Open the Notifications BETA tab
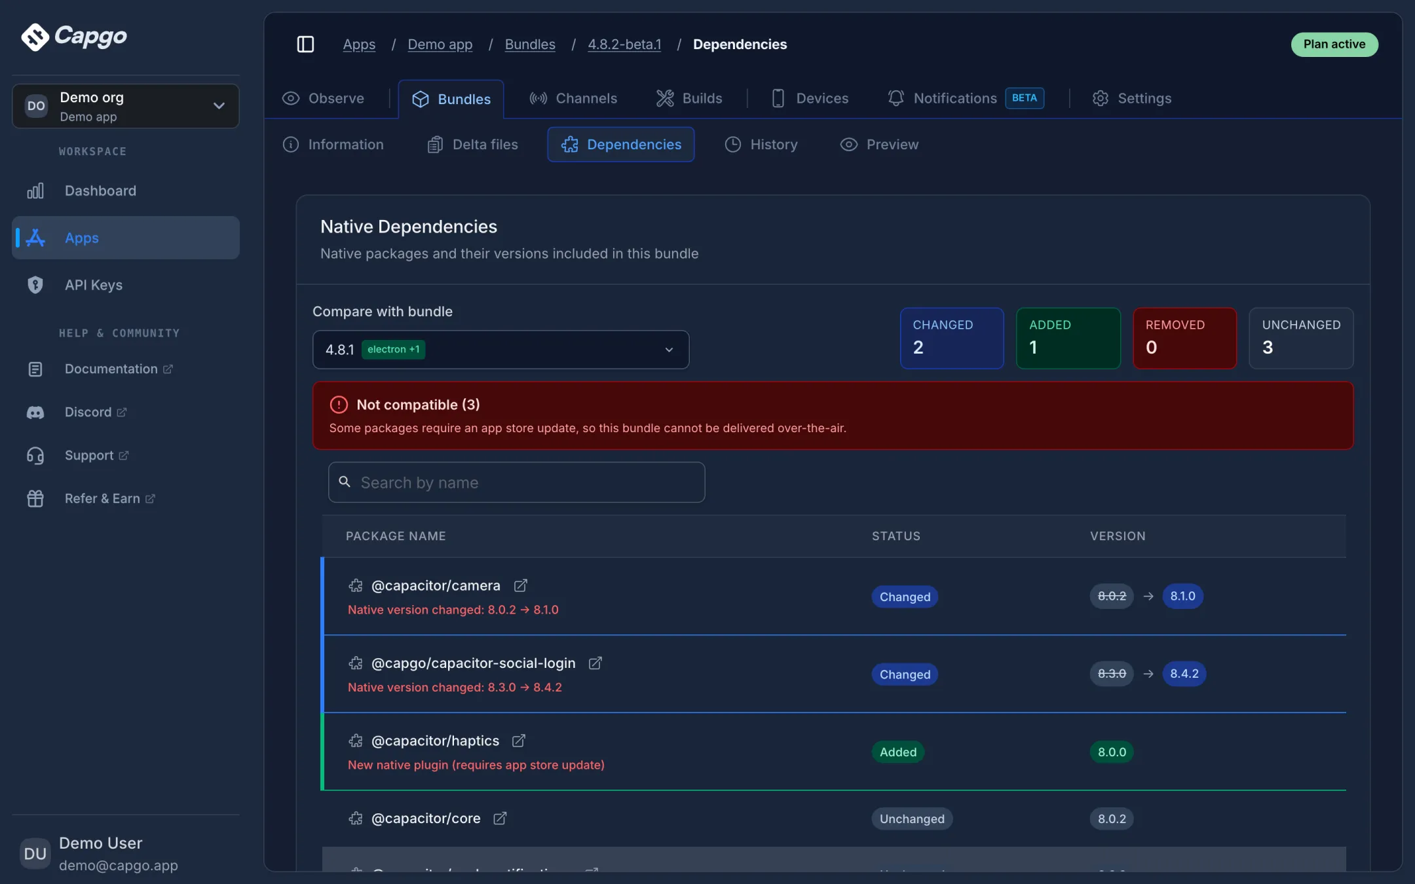 tap(966, 98)
